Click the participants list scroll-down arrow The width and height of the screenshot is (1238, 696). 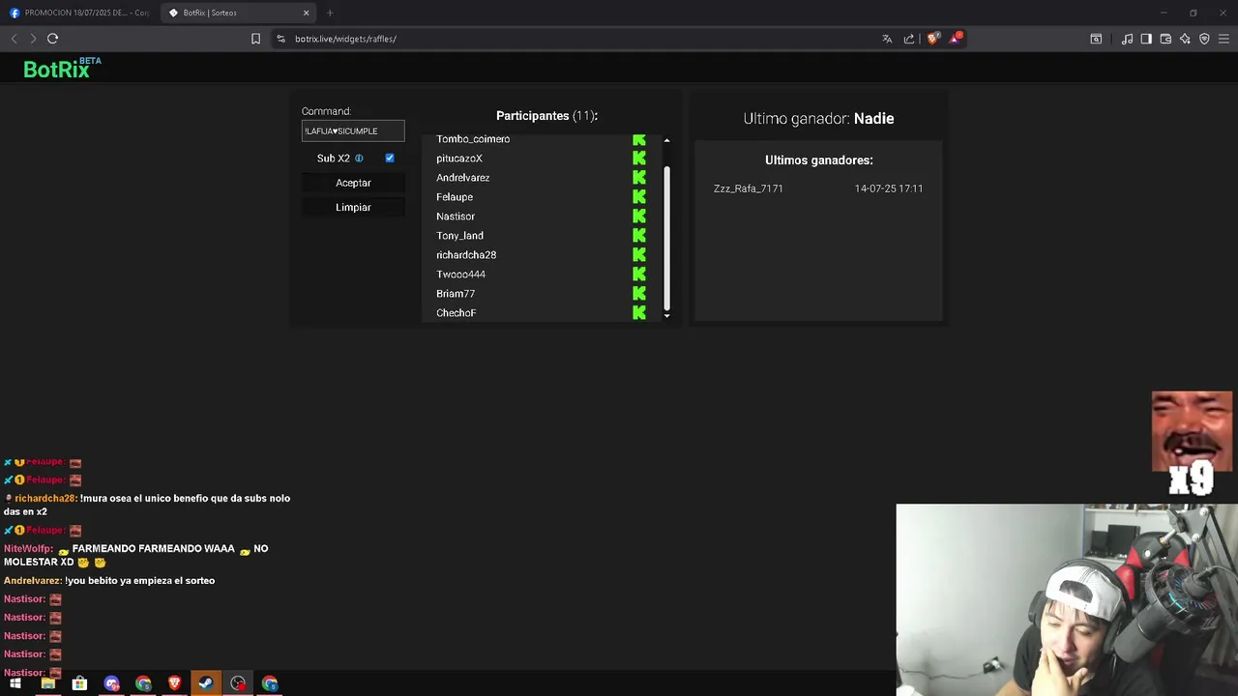pos(666,315)
